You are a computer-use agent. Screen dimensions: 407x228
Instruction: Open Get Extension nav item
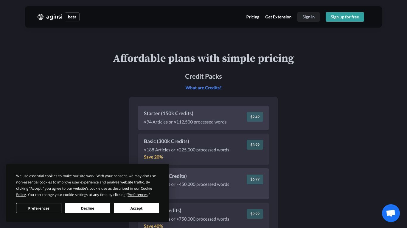pos(278,17)
